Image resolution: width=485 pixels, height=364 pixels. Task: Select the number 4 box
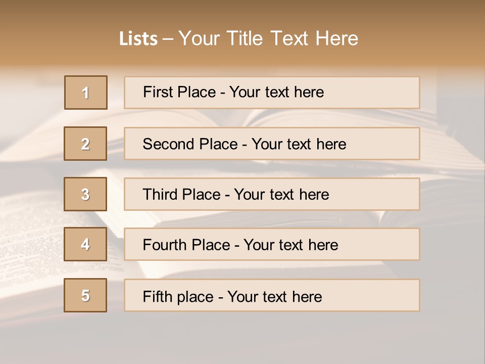click(85, 244)
